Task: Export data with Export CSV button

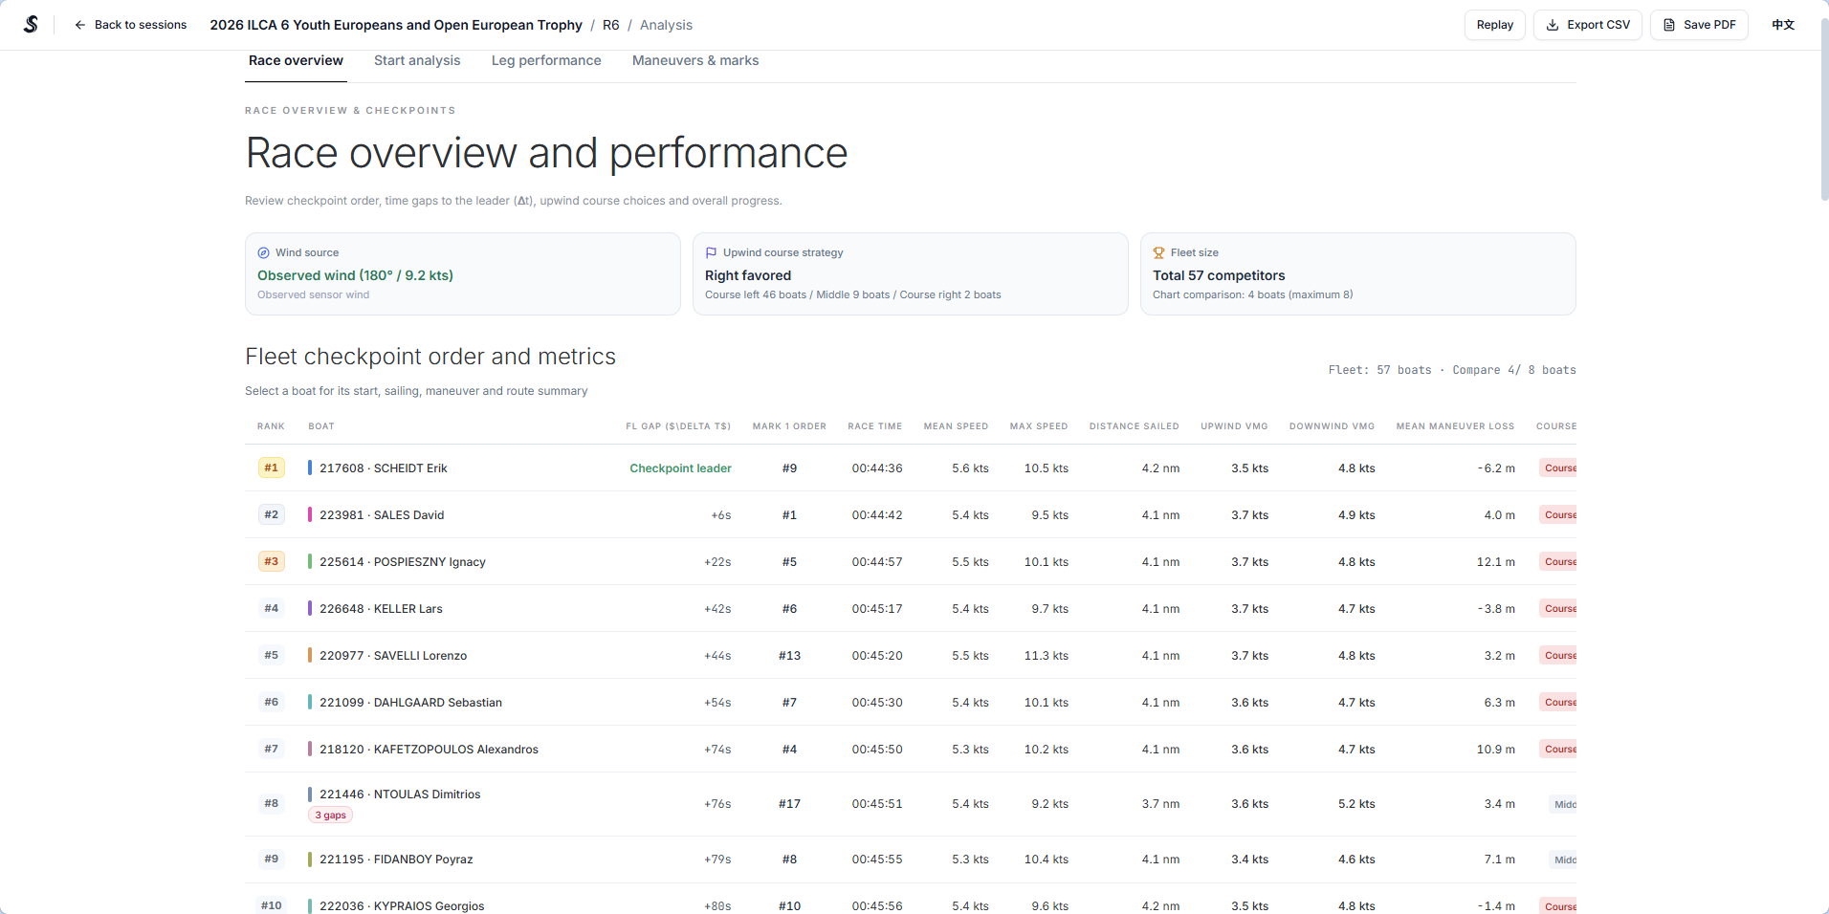Action: (1587, 25)
